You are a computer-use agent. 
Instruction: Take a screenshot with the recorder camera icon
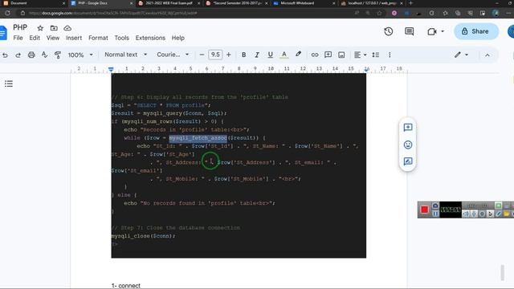[x=435, y=206]
